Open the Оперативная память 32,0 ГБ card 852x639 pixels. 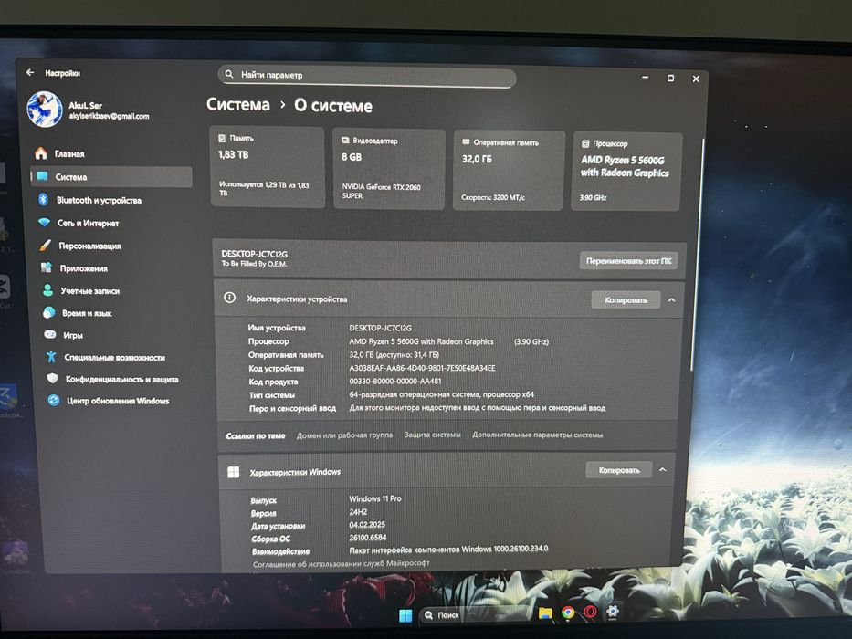coord(509,170)
